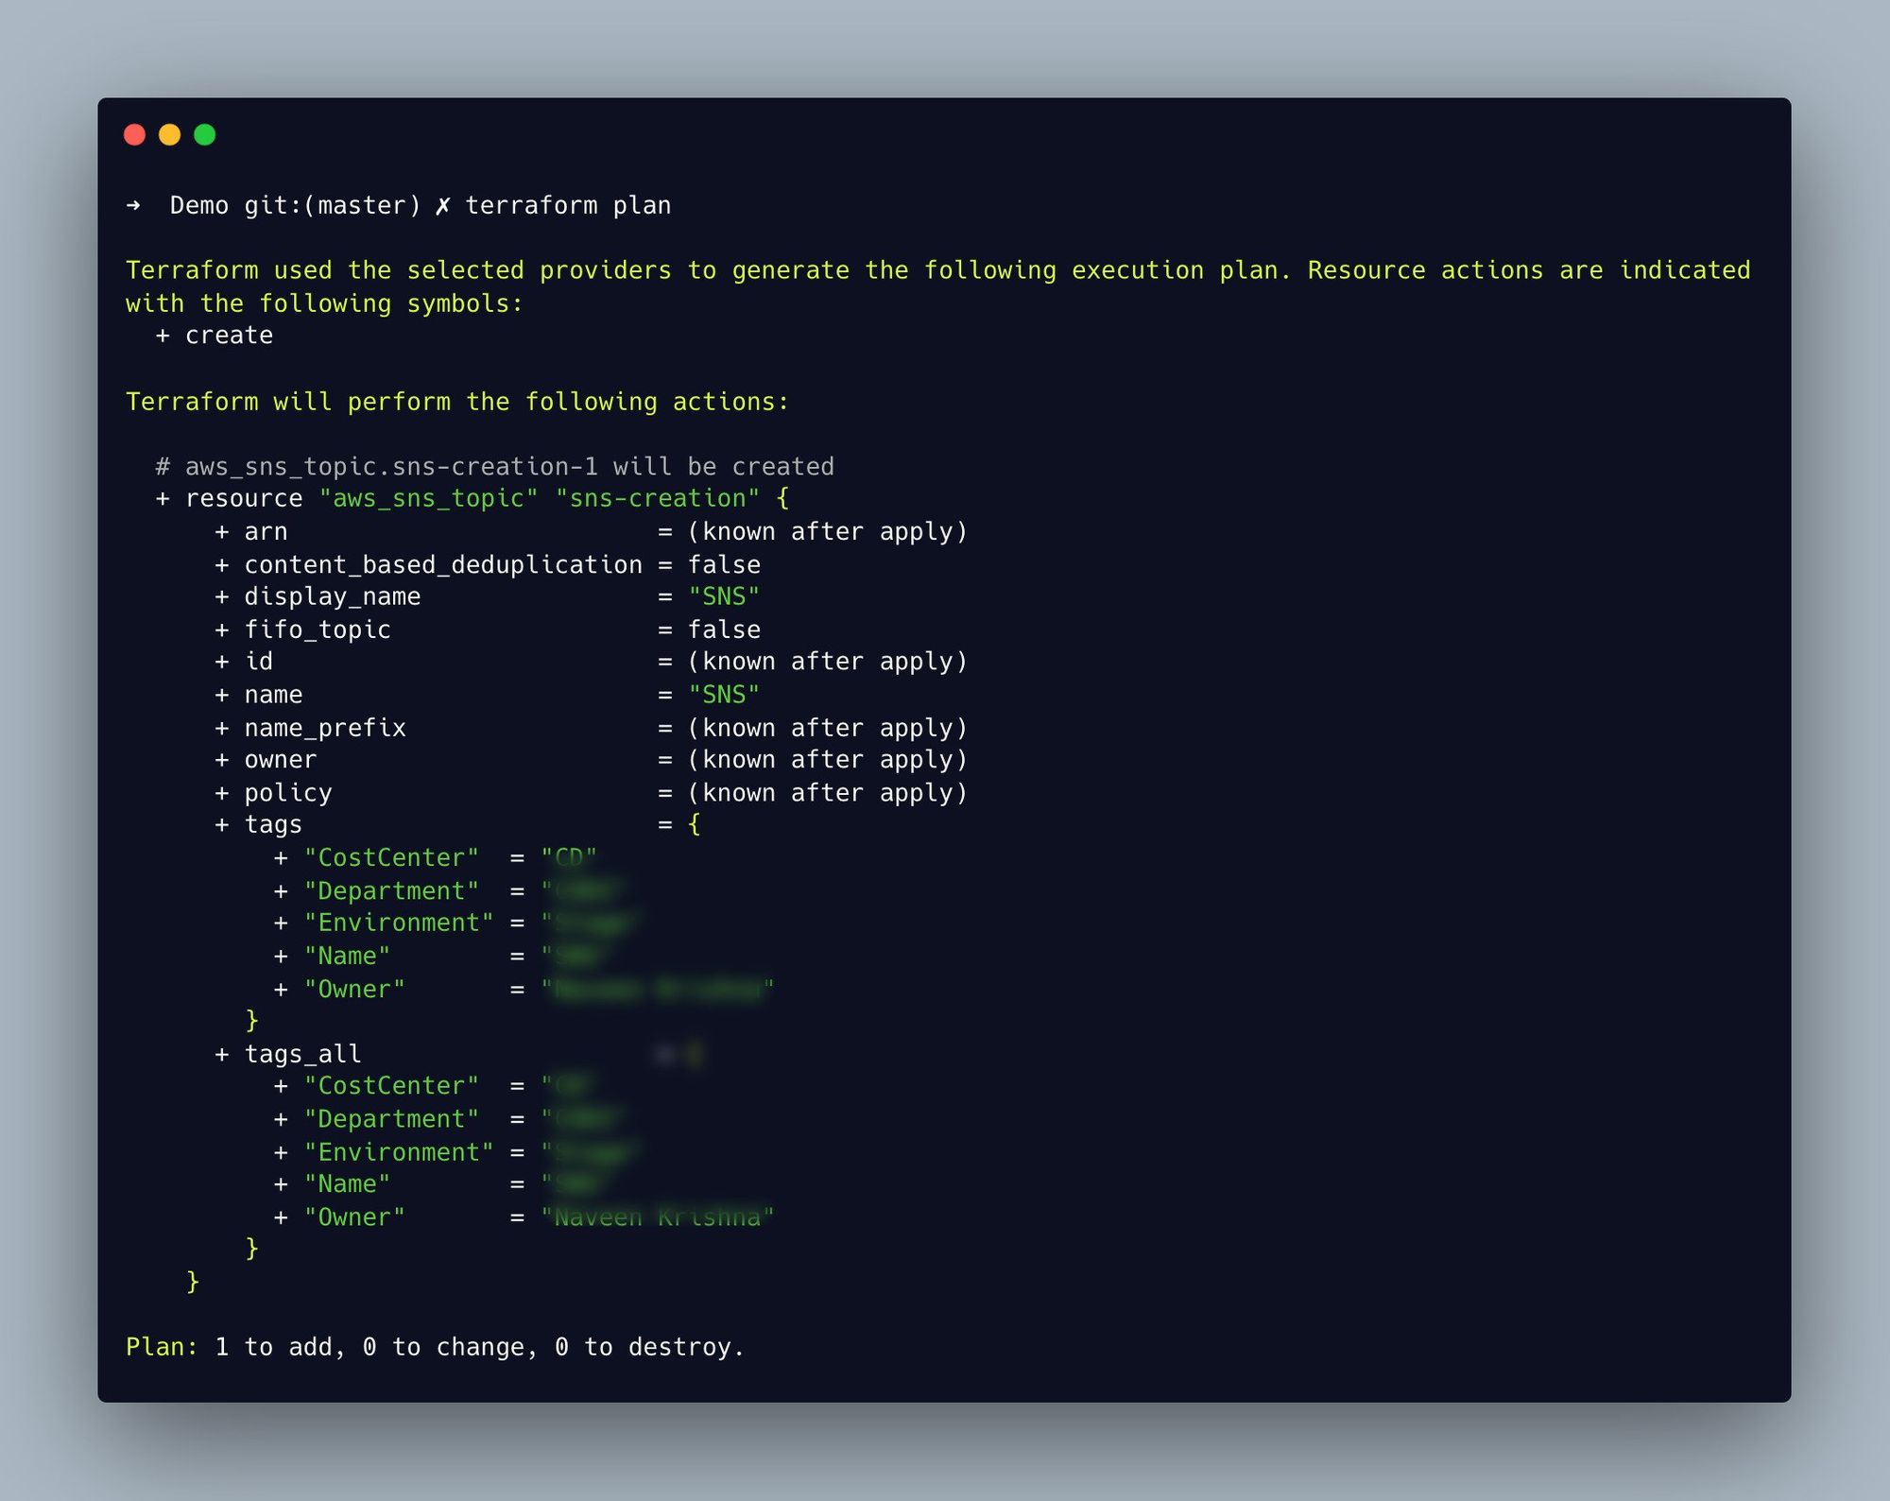Click the 'terraform plan' command text
The width and height of the screenshot is (1890, 1501).
click(568, 205)
